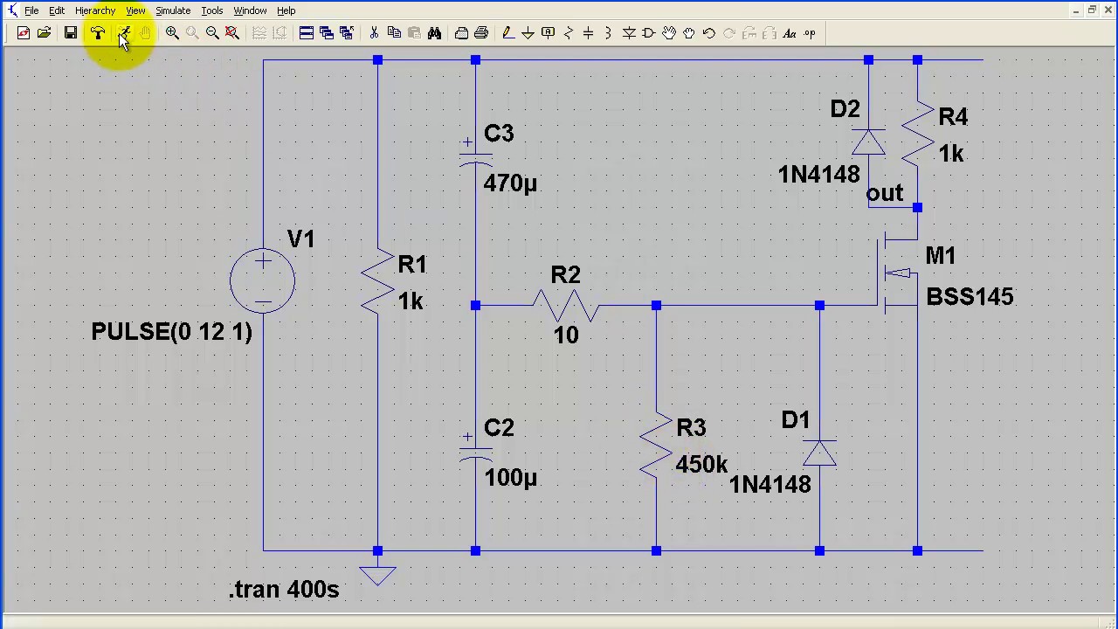The image size is (1118, 629).
Task: Open Print setup
Action: pos(461,33)
